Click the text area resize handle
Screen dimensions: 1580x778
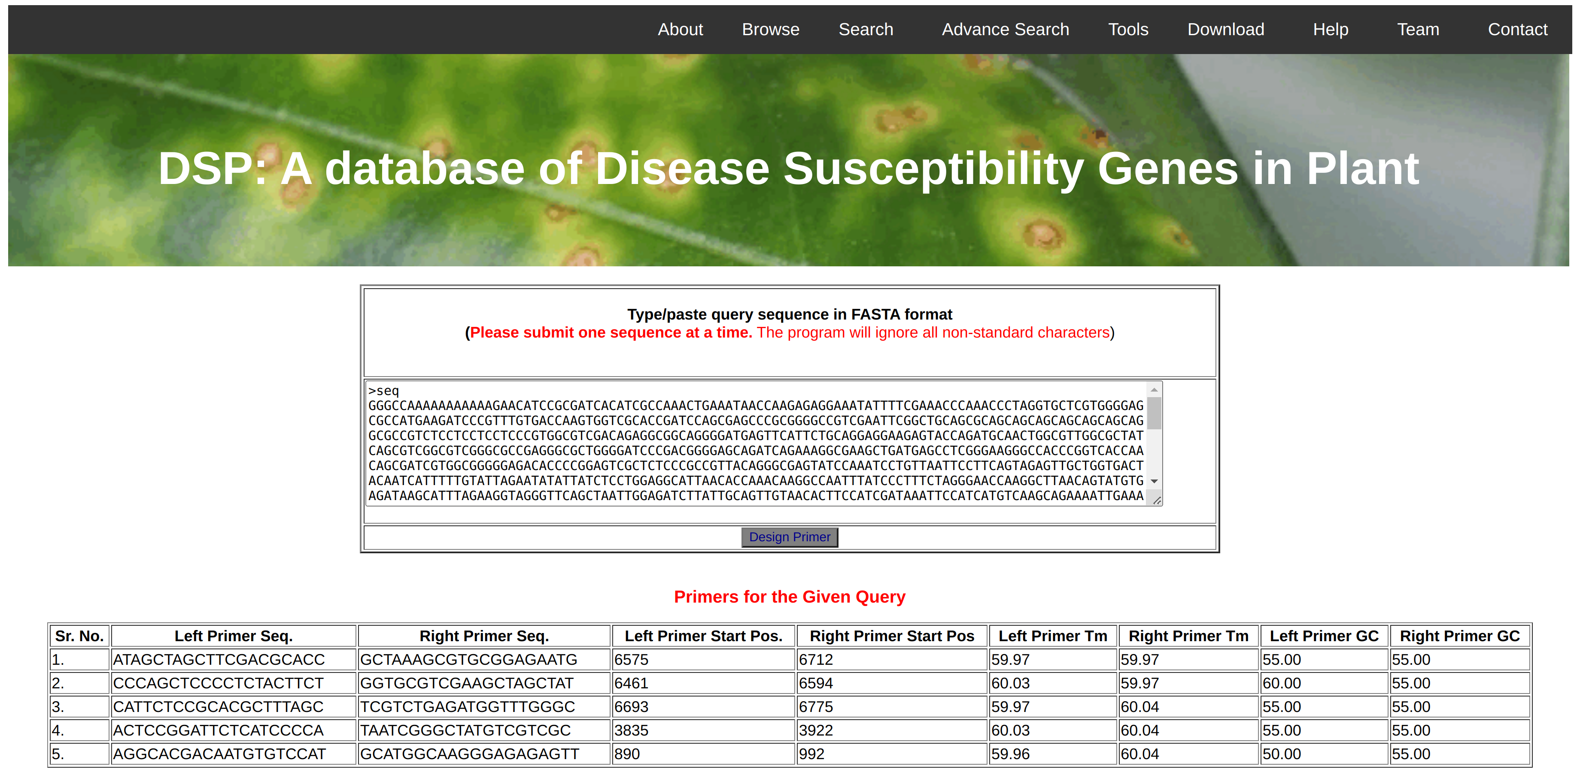click(1156, 501)
